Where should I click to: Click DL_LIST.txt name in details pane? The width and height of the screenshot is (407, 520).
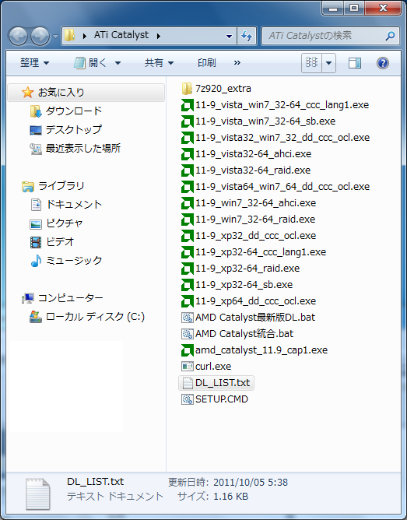point(95,482)
